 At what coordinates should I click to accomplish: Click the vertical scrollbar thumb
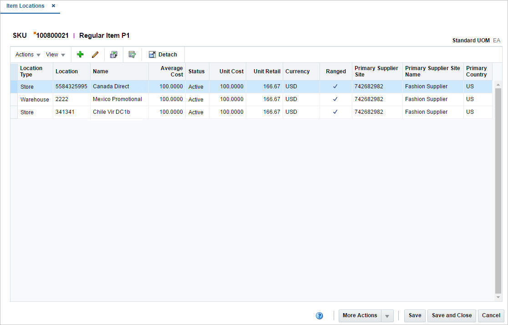498,191
